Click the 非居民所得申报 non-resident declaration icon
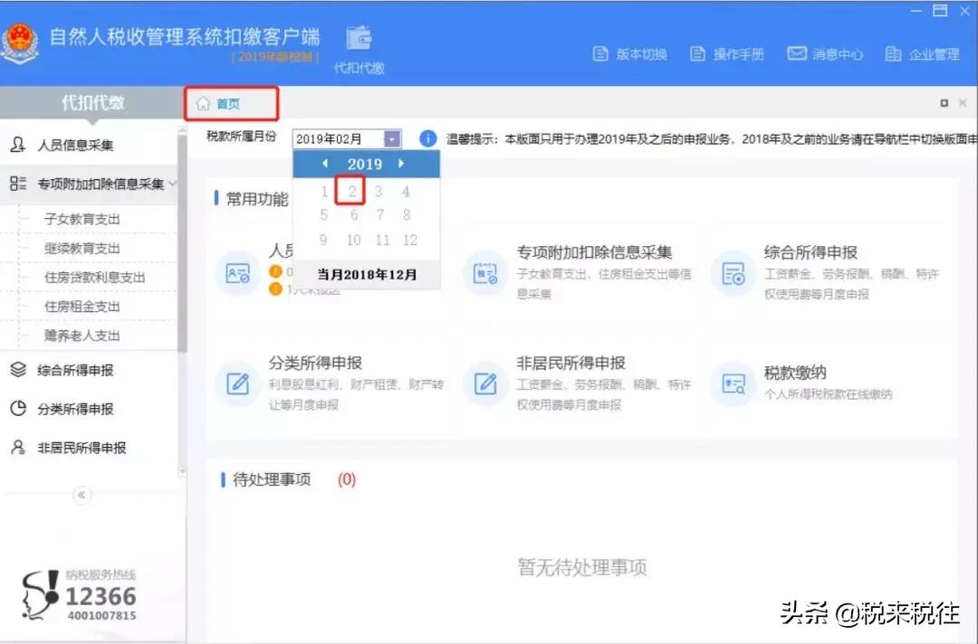Viewport: 978px width, 644px height. point(485,384)
